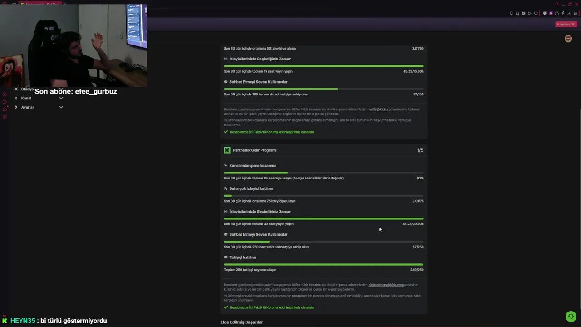Click the Uzantılara Git button
The height and width of the screenshot is (327, 581).
[566, 24]
